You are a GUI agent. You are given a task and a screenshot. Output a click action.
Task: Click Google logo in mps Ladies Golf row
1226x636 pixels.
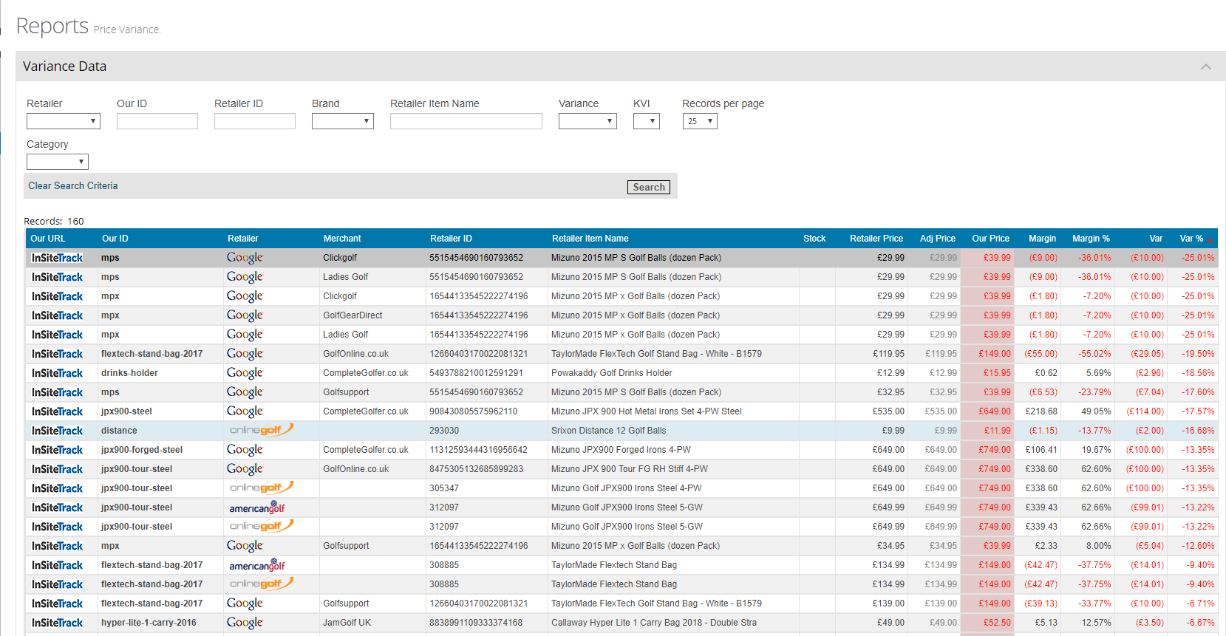point(245,277)
